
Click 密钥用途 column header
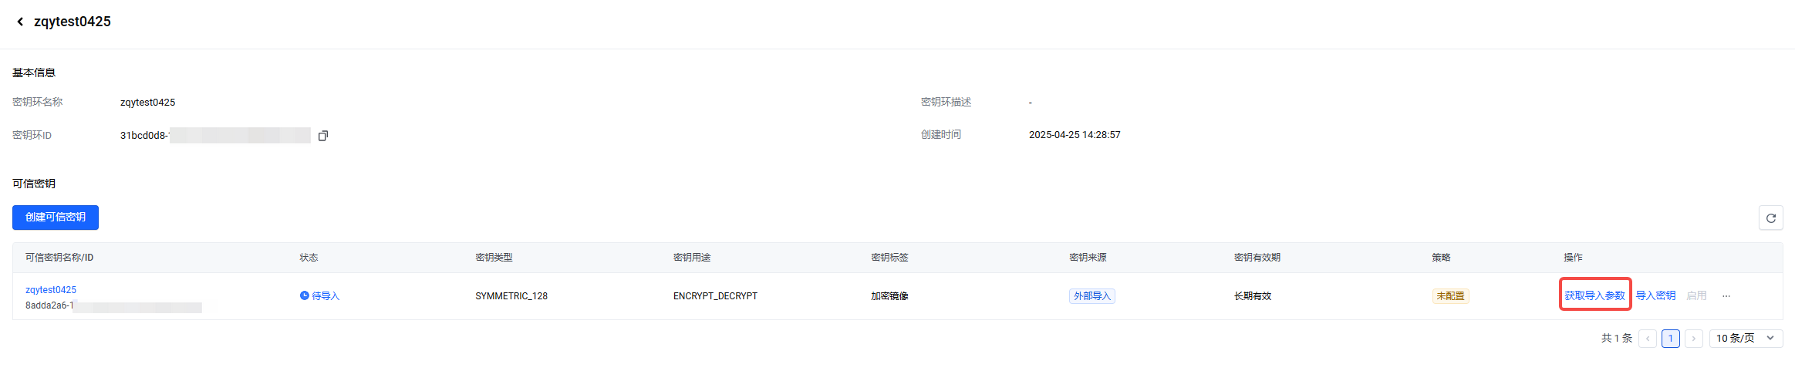click(x=692, y=258)
